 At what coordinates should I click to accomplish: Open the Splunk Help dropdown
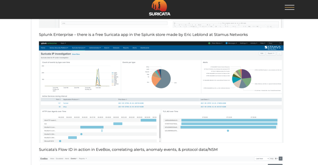click(263, 43)
